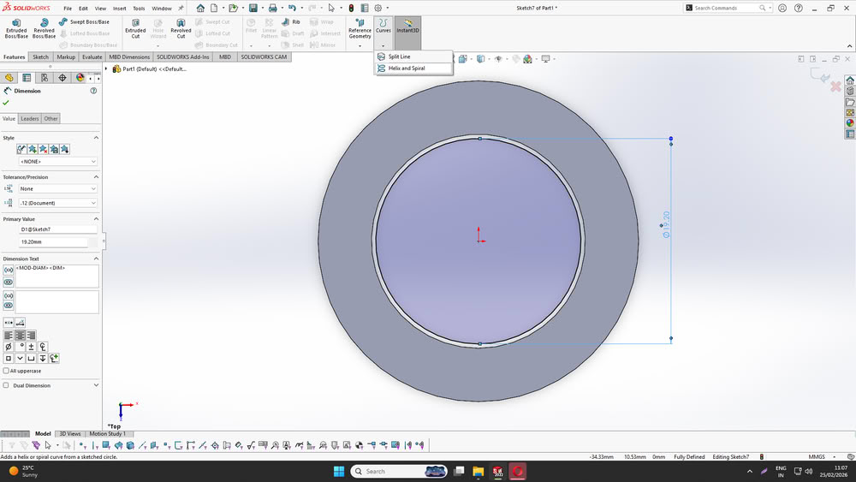This screenshot has width=856, height=482.
Task: Open the DisplayManager tab
Action: click(x=80, y=78)
